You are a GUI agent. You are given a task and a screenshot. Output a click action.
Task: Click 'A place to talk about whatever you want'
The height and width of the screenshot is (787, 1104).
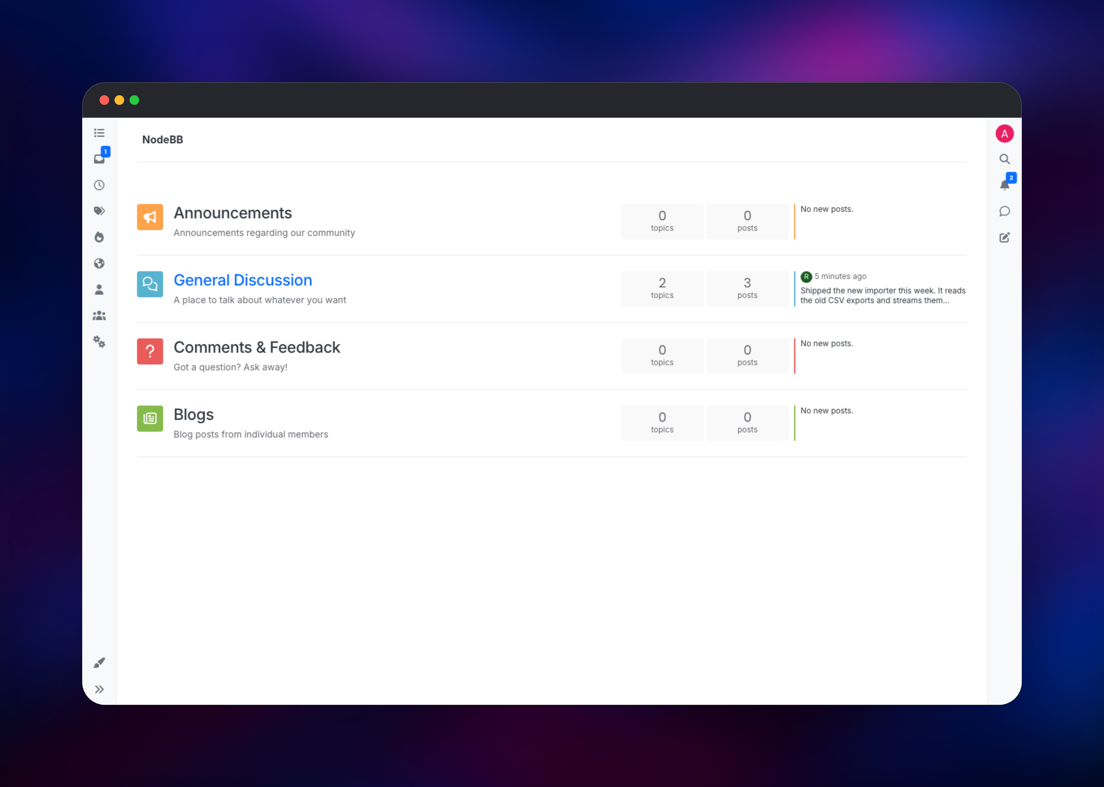260,300
